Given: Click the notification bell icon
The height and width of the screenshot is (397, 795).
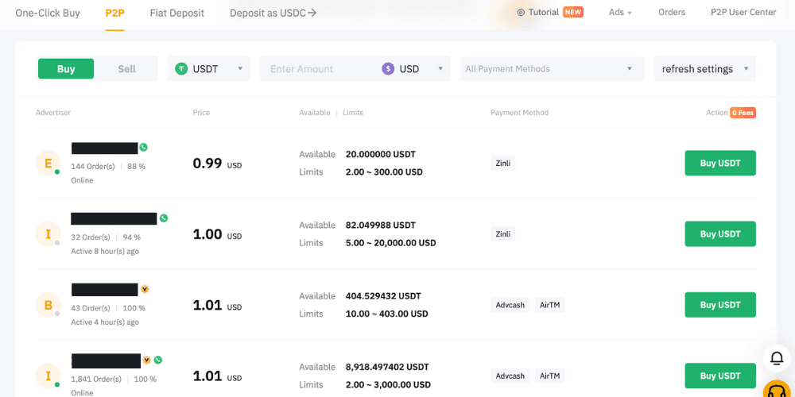Looking at the screenshot, I should [x=776, y=358].
